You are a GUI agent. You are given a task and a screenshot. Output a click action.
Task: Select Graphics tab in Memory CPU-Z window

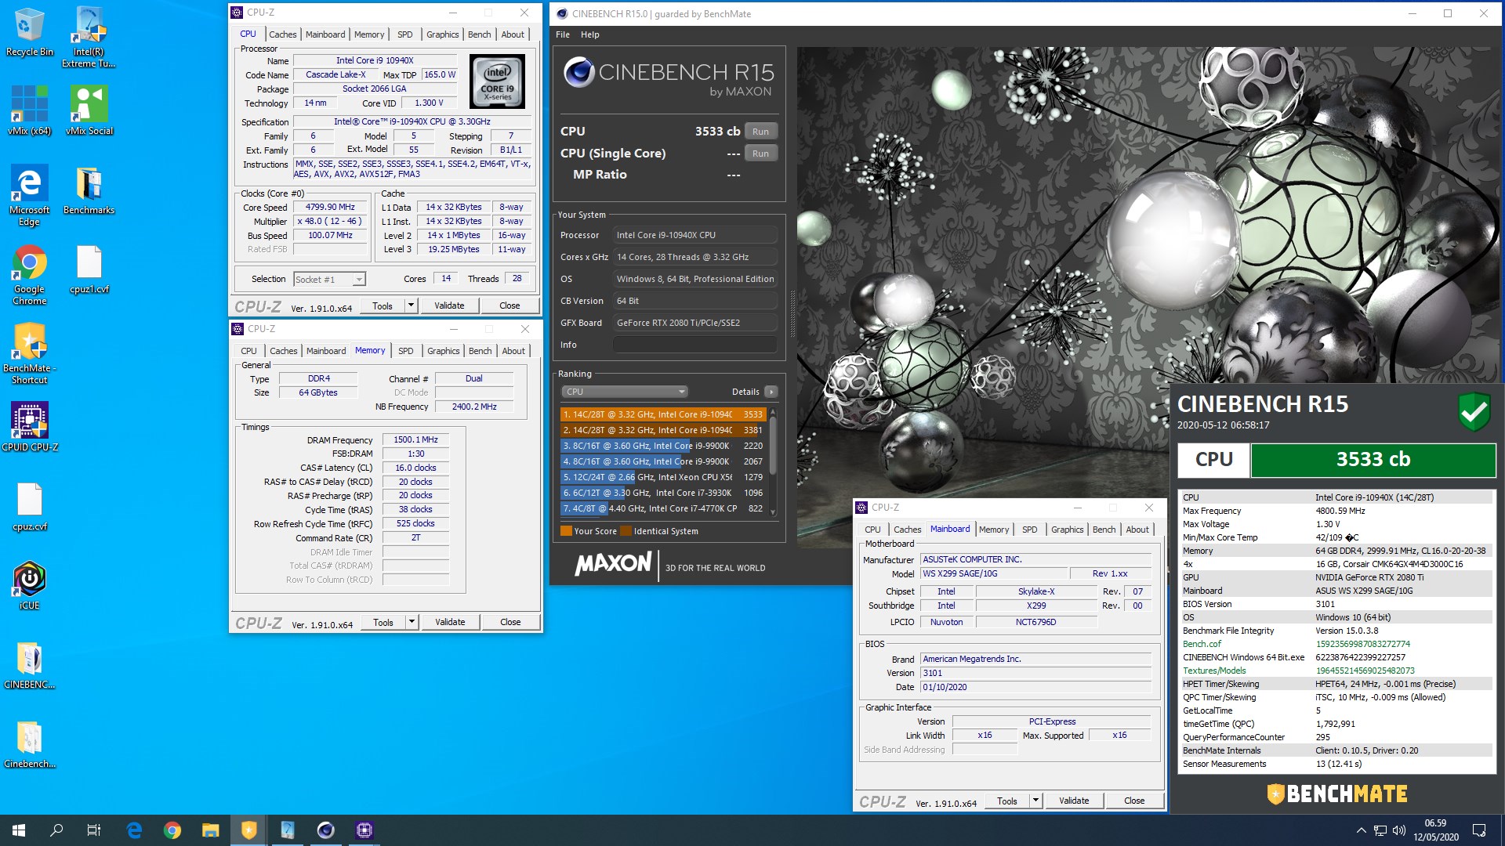click(x=444, y=351)
